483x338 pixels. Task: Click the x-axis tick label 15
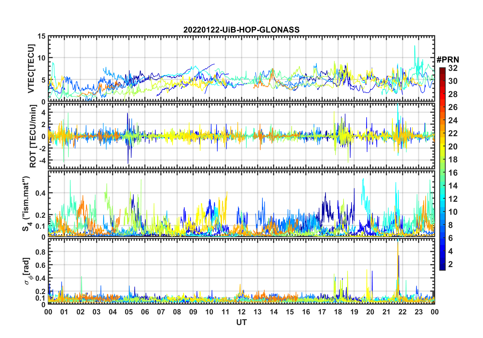[x=290, y=312]
